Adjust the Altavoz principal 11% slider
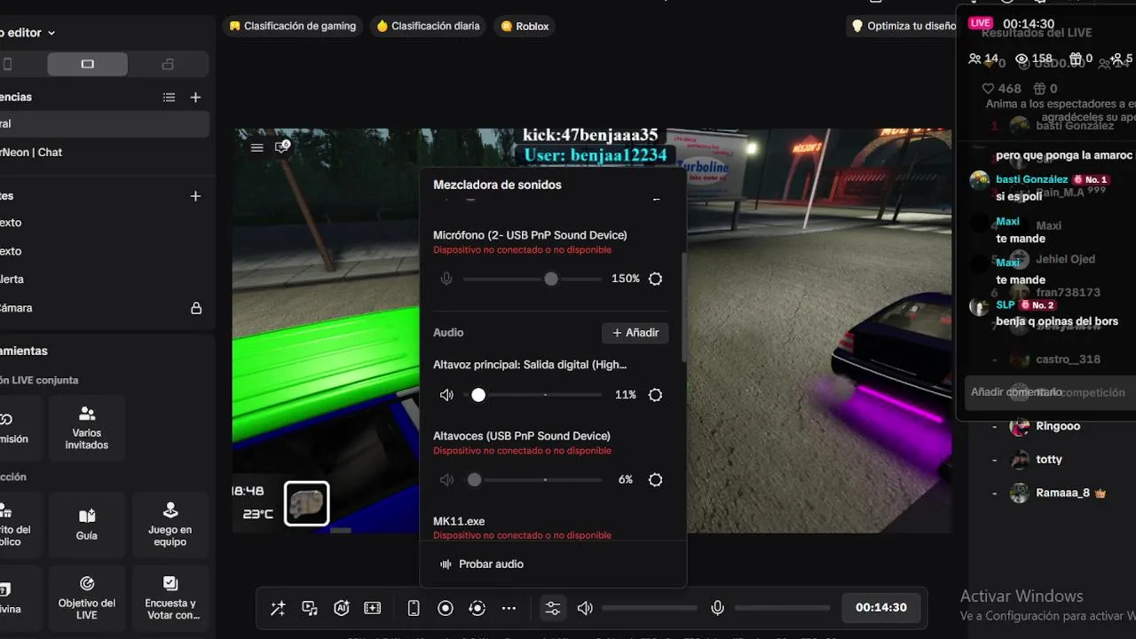This screenshot has width=1136, height=639. coord(532,395)
